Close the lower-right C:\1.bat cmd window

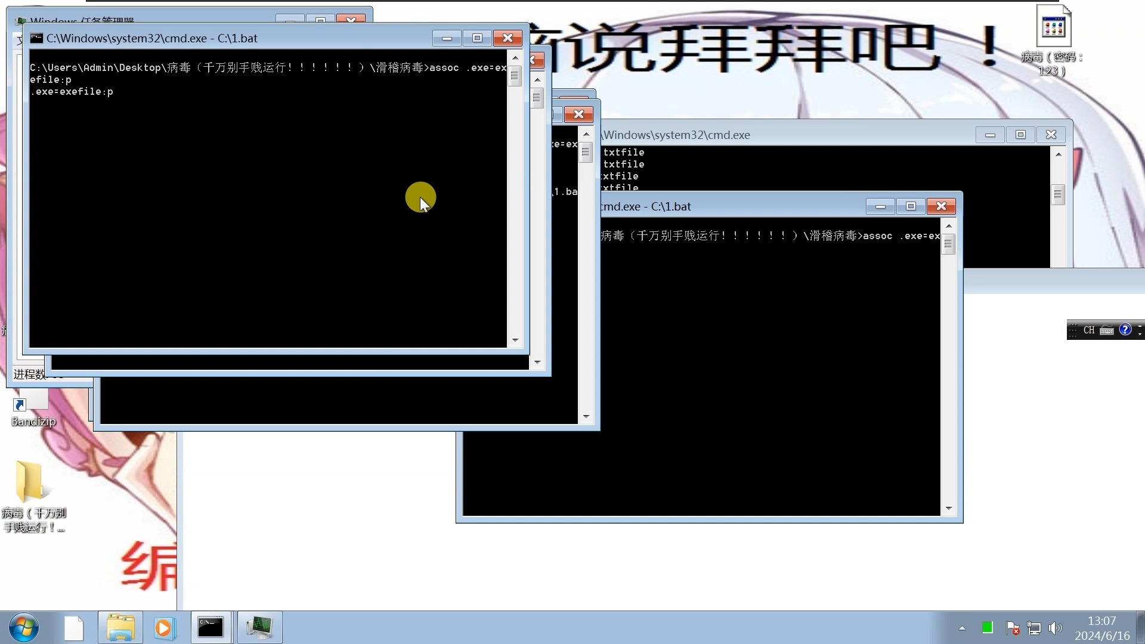click(941, 206)
